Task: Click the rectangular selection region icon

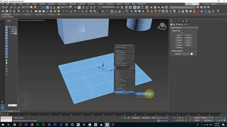Action: (39, 7)
